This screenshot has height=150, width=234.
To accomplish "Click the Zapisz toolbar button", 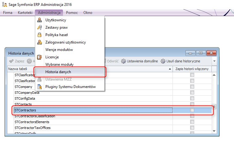I will (x=17, y=61).
